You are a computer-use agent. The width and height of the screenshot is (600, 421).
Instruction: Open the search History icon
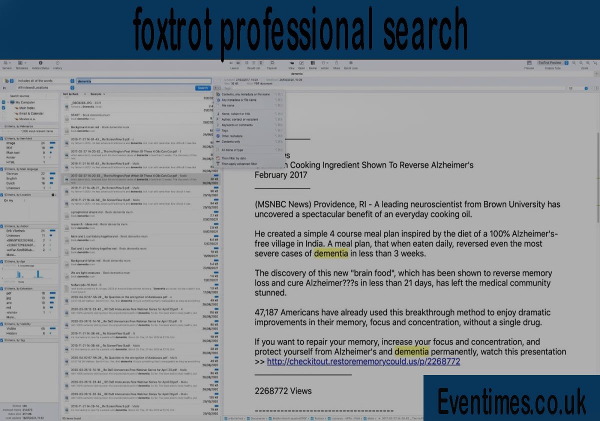pos(57,63)
